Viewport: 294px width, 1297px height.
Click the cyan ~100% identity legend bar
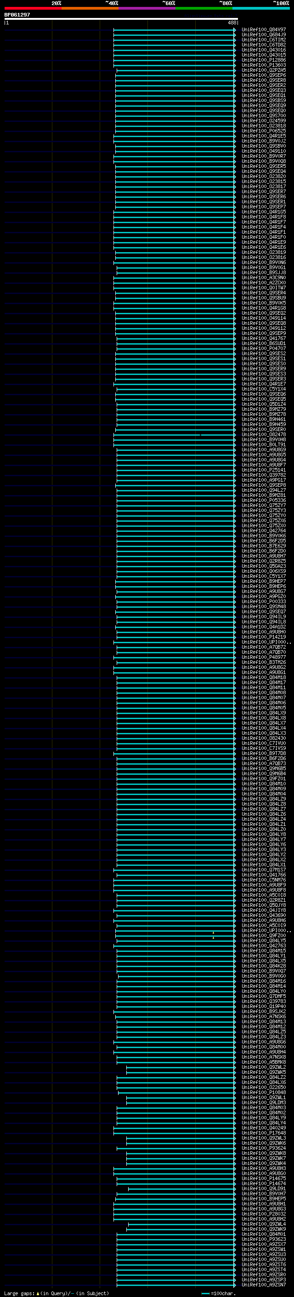[x=261, y=8]
